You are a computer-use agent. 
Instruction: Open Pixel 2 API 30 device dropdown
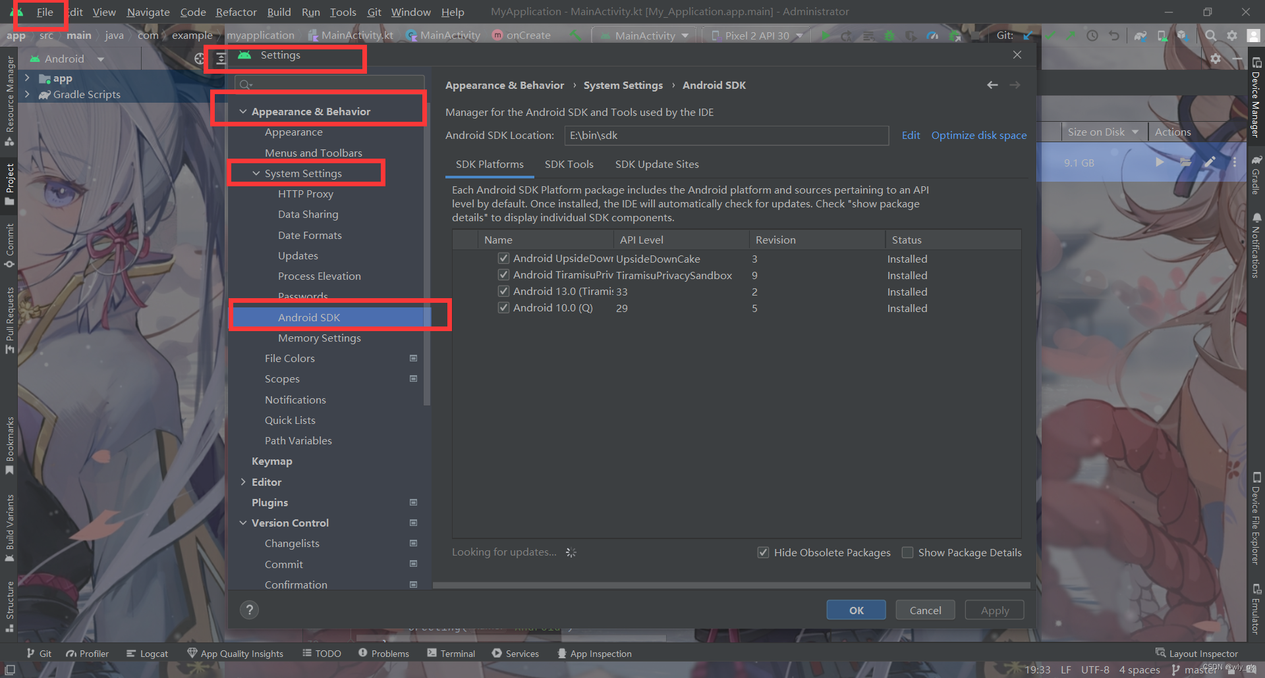click(x=756, y=36)
